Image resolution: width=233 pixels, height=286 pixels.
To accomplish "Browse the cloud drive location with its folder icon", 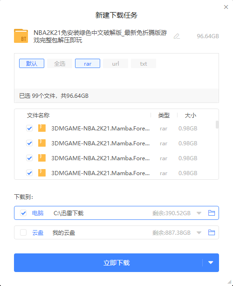I will [212, 232].
